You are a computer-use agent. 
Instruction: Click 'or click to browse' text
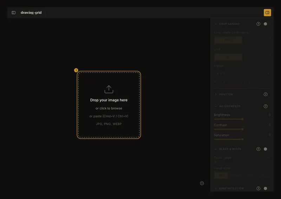click(x=109, y=108)
